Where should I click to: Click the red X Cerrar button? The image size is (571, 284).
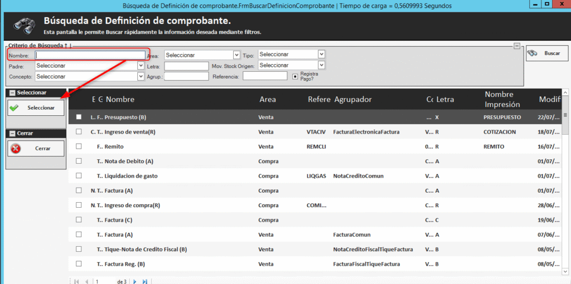[36, 149]
